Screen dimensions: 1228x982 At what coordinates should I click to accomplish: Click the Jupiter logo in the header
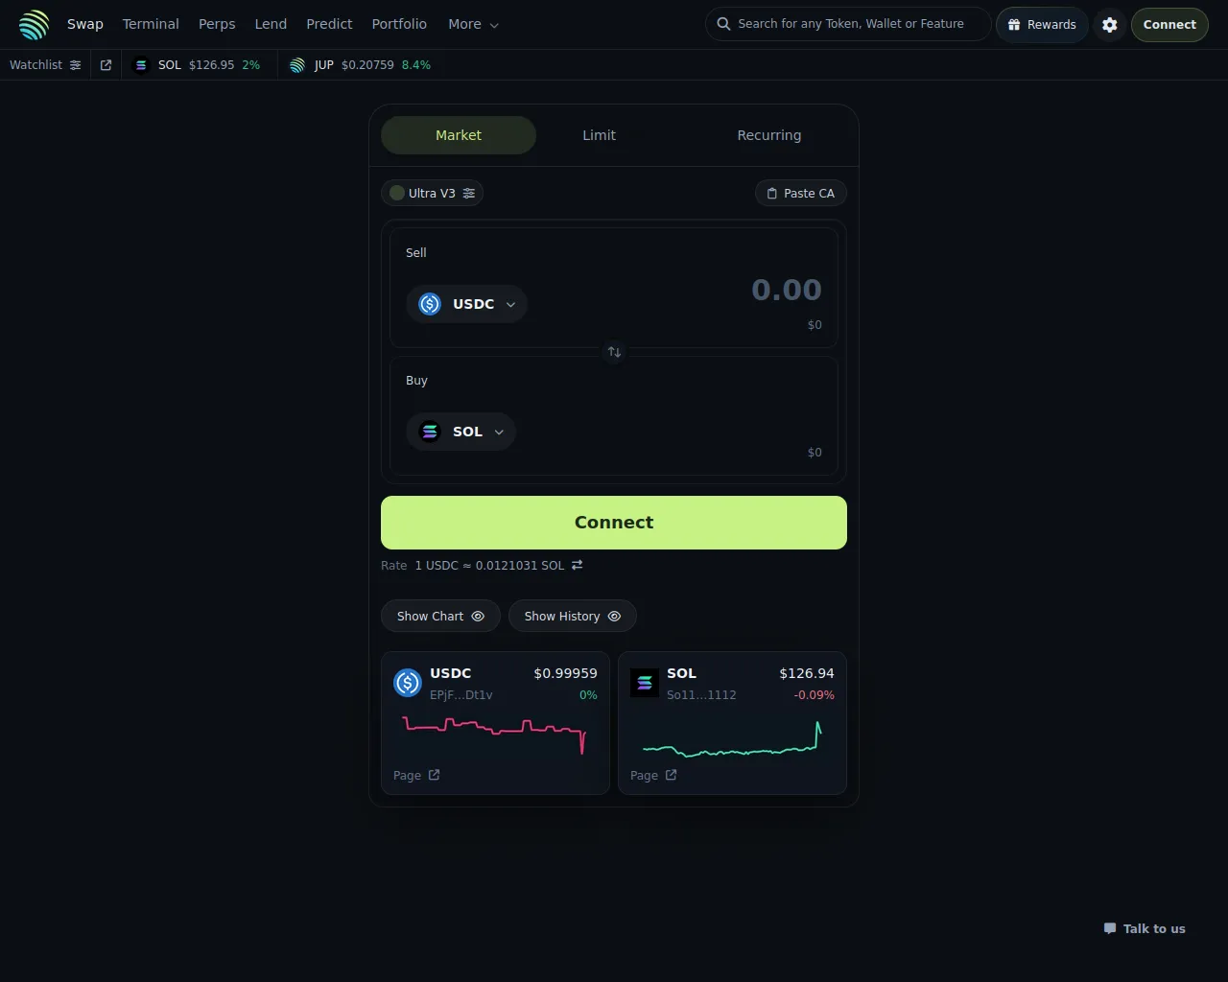34,25
